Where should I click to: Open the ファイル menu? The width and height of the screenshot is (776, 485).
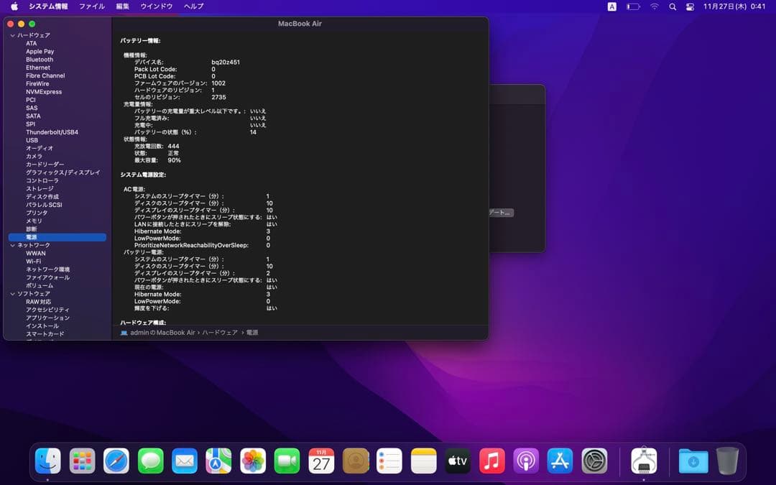[92, 6]
